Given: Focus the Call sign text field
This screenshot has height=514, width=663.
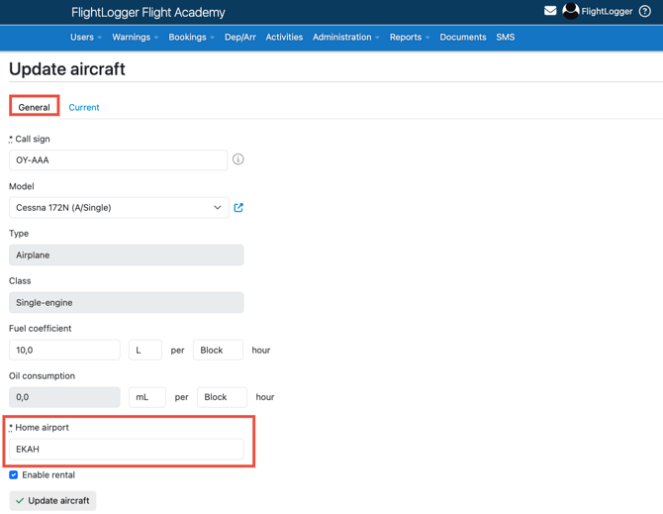Looking at the screenshot, I should point(118,160).
